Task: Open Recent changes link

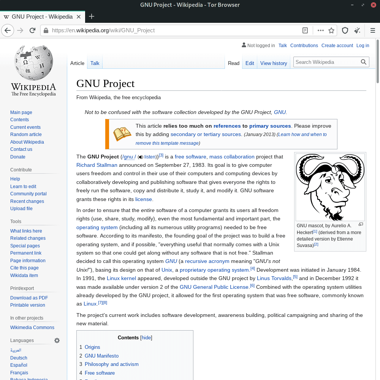Action: coord(27,201)
